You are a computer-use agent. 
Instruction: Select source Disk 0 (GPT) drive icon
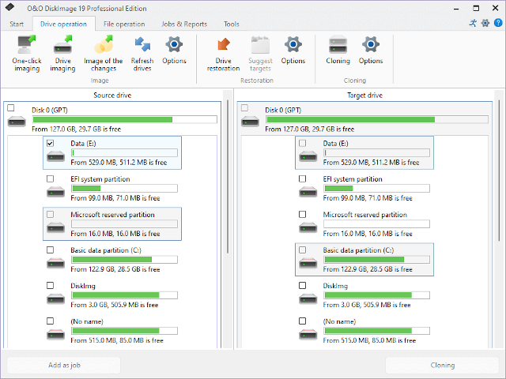click(x=17, y=122)
